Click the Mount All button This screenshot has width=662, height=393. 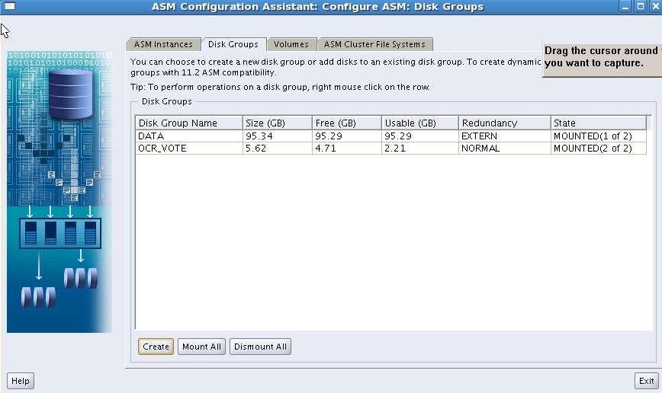(201, 347)
